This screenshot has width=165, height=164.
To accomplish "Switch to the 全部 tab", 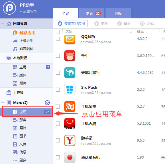I will 65,13.
